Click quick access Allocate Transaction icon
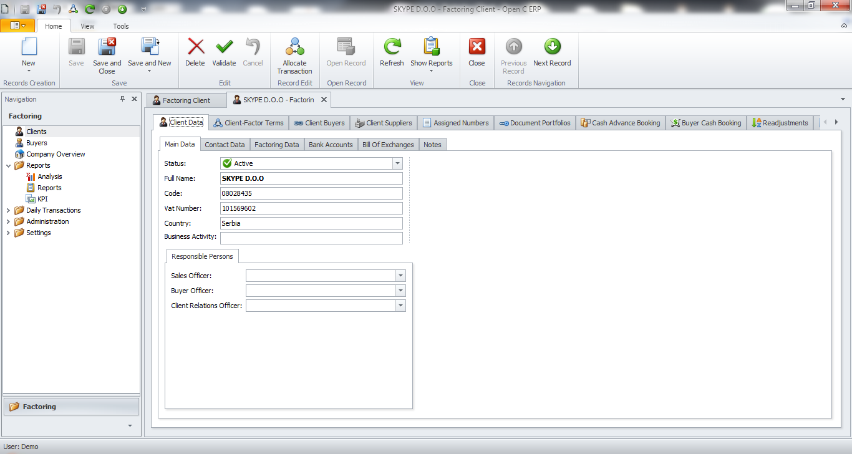The image size is (852, 454). (x=74, y=9)
